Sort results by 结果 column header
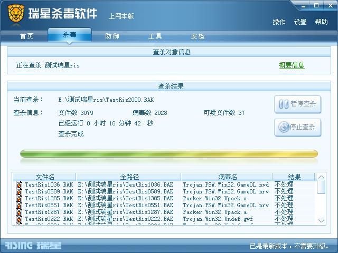The height and width of the screenshot is (253, 338). pyautogui.click(x=294, y=177)
